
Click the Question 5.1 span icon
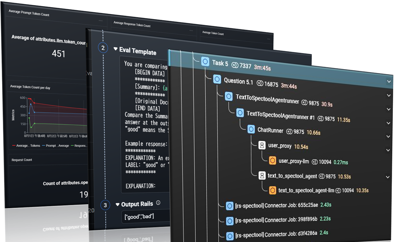coord(217,80)
